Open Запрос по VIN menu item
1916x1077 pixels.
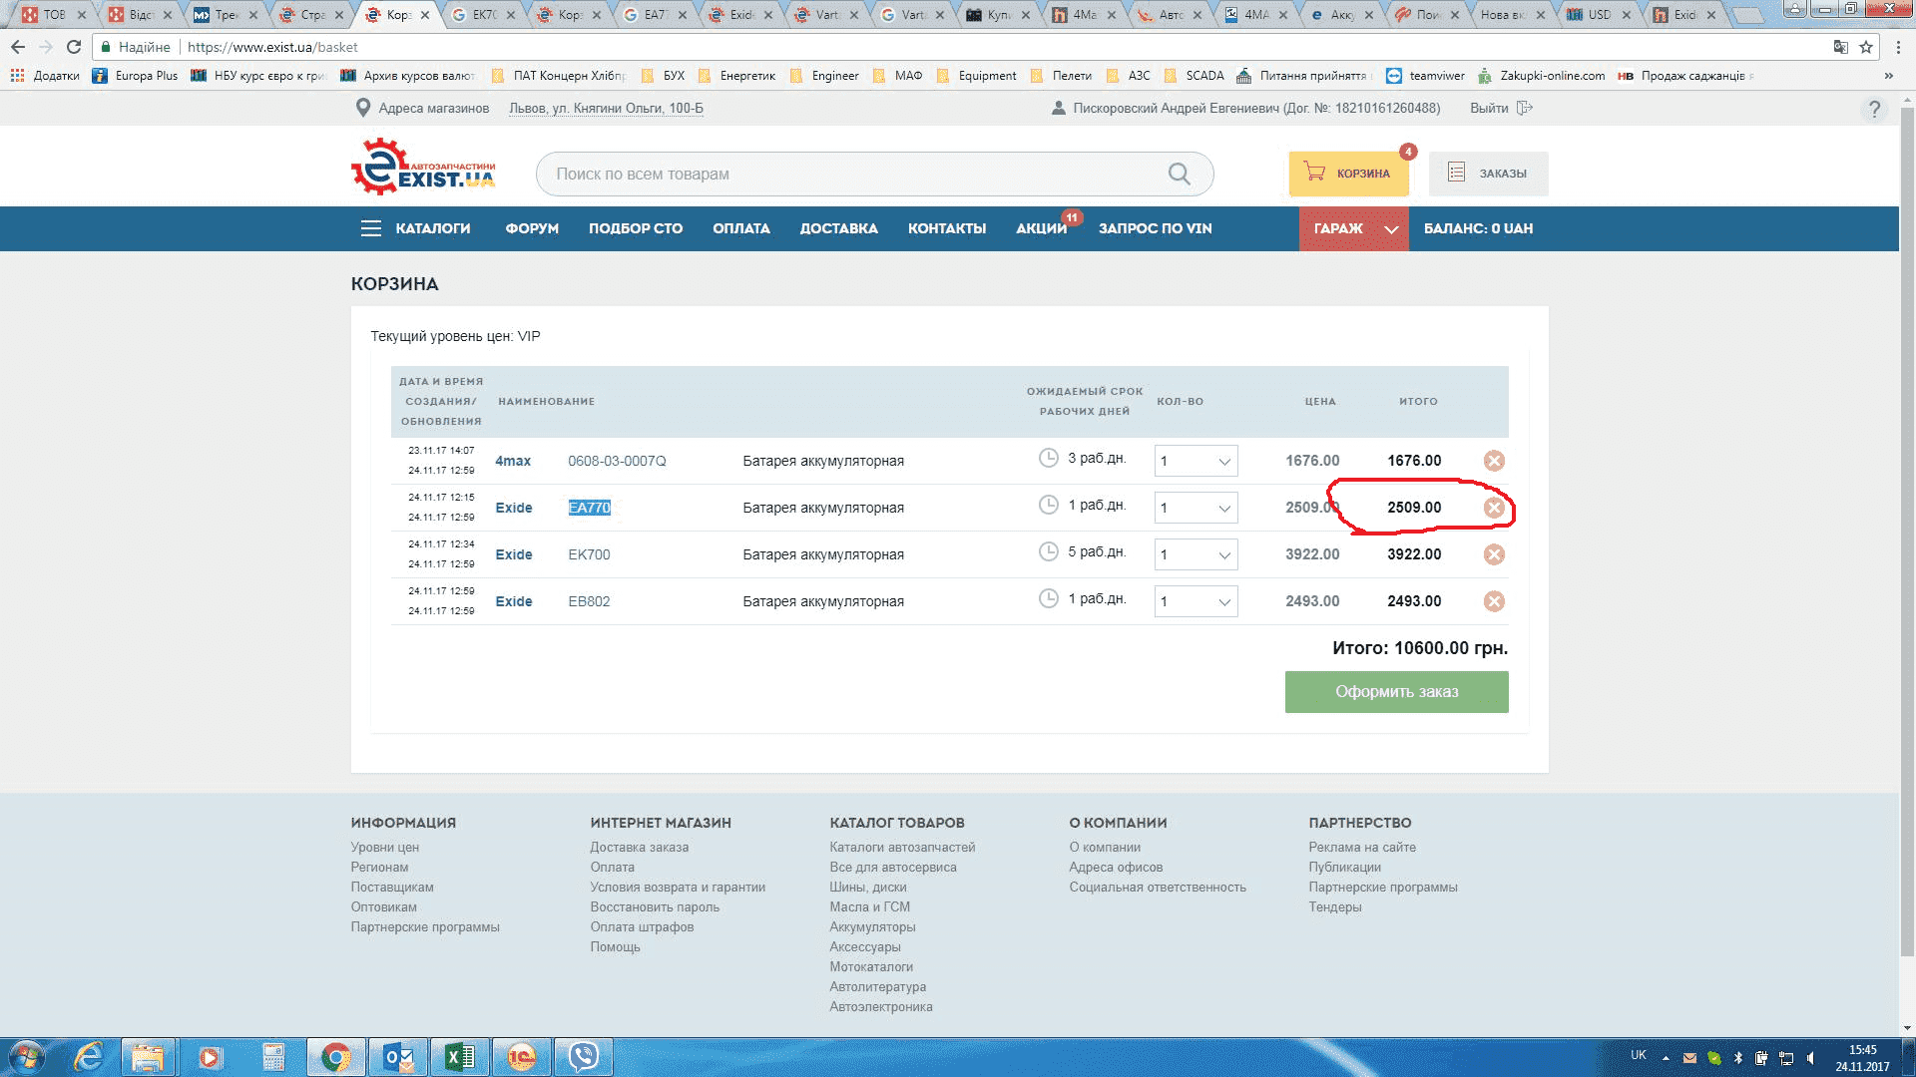pyautogui.click(x=1155, y=228)
